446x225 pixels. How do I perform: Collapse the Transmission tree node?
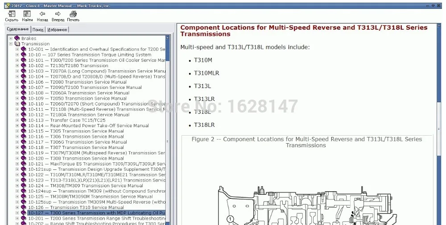point(11,44)
